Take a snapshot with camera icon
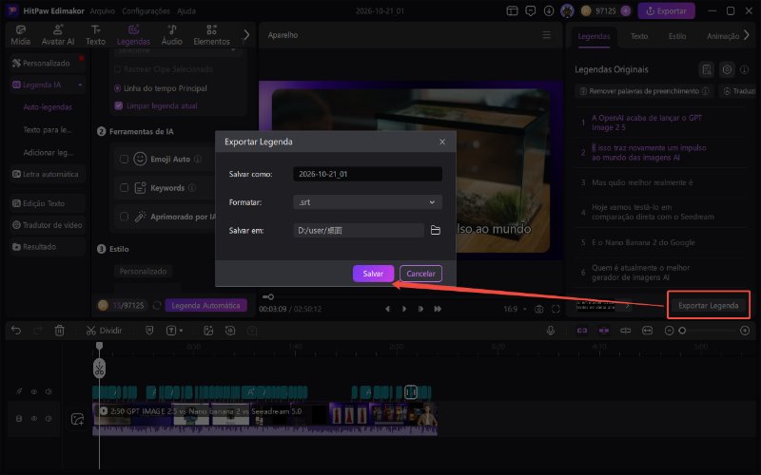Viewport: 761px width, 475px height. (x=538, y=309)
